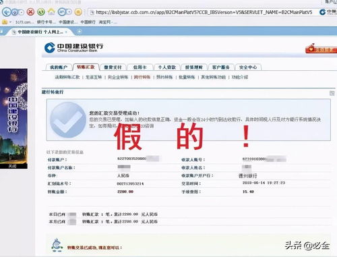Open the 中国银行 bookmark
337x257 pixels.
(x=88, y=22)
